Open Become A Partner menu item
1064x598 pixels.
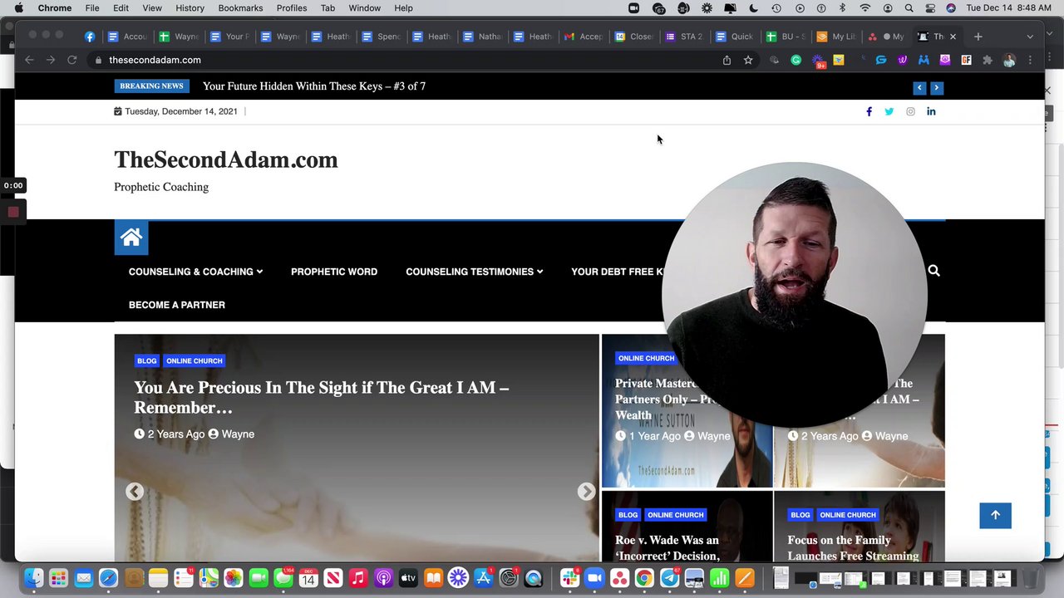point(177,305)
